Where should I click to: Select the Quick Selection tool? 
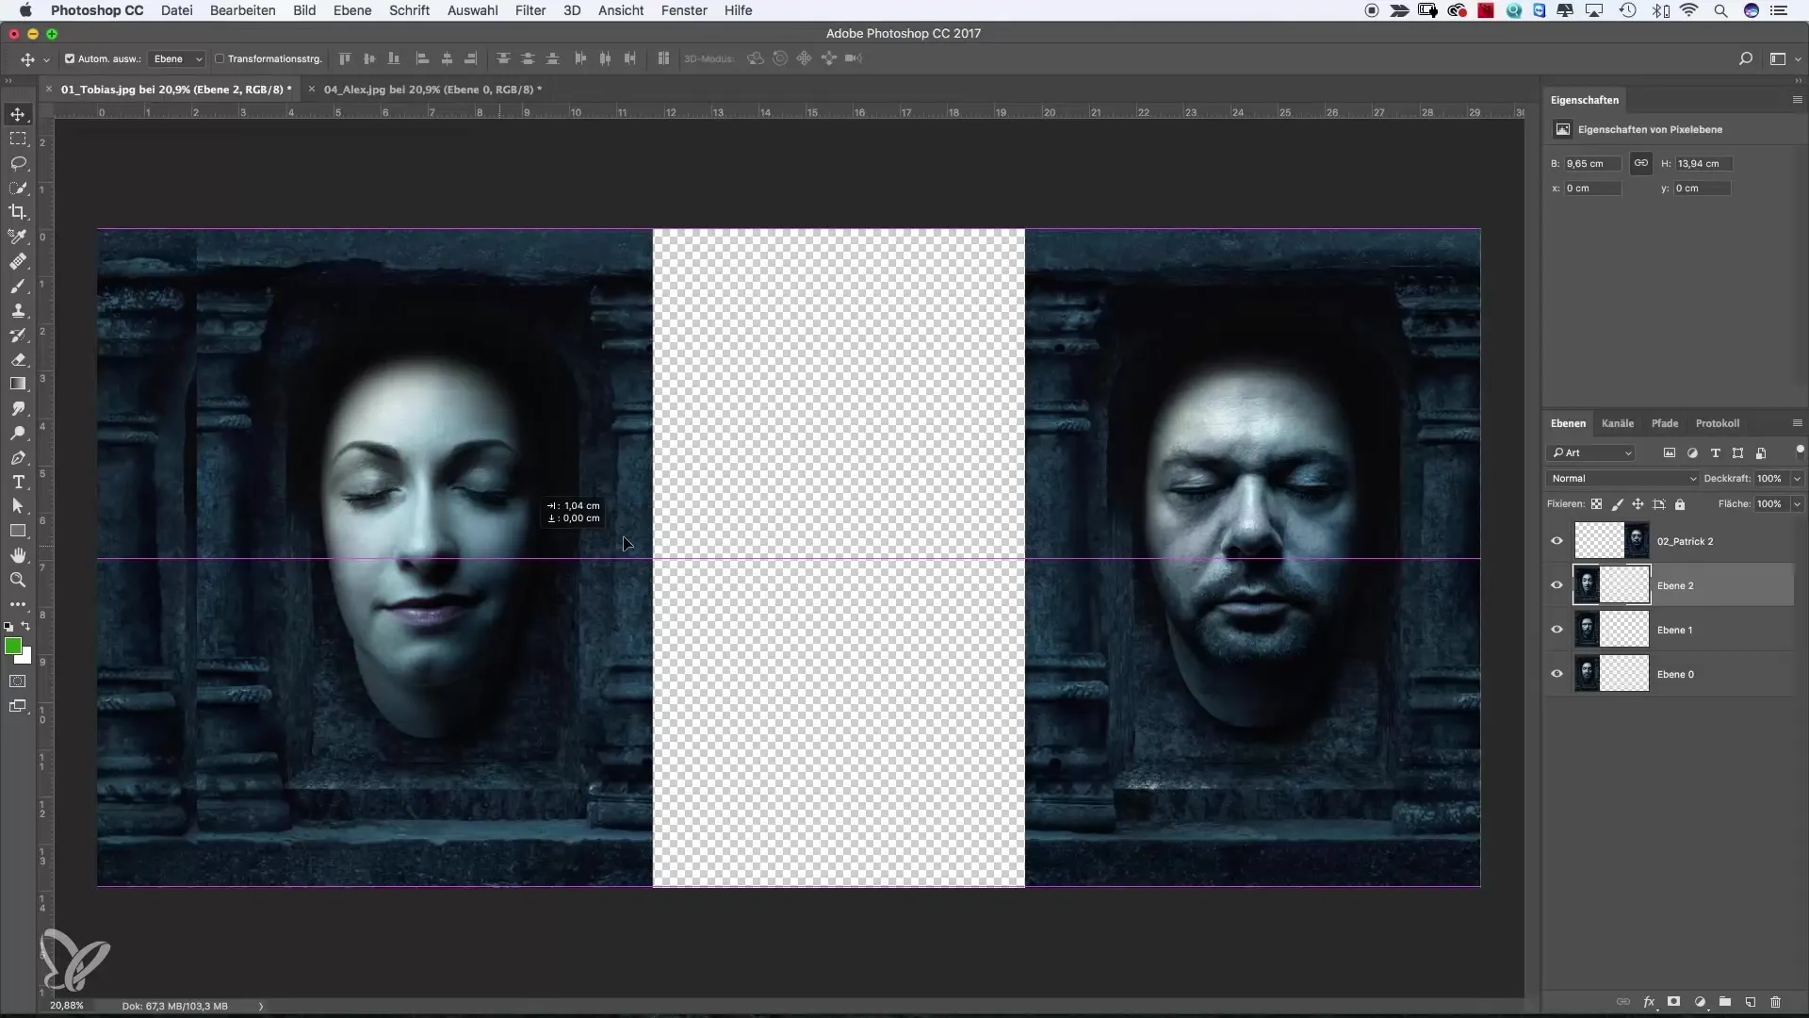(x=18, y=188)
